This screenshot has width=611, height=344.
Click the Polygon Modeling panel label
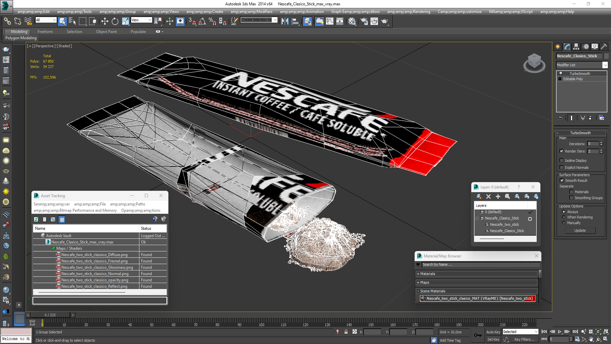[x=21, y=38]
